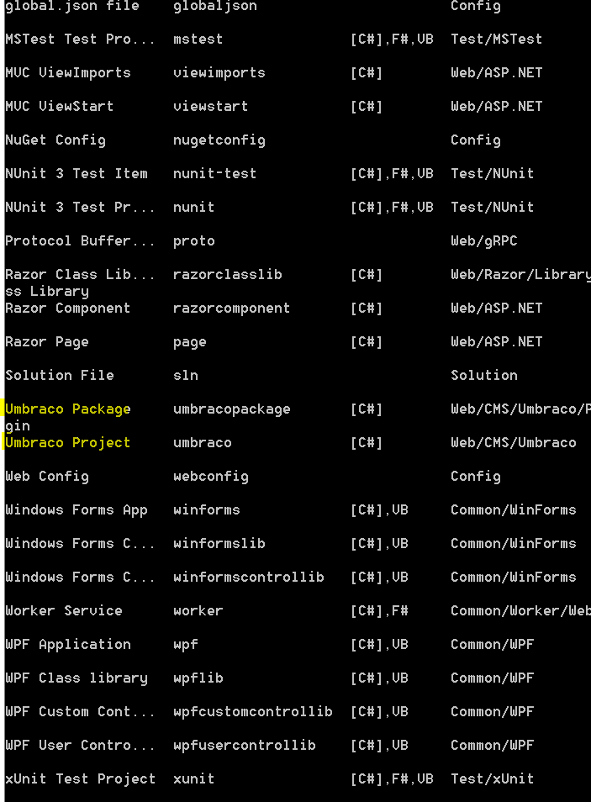Viewport: 591px width, 802px height.
Task: Click the Worker Service template name
Action: [63, 610]
